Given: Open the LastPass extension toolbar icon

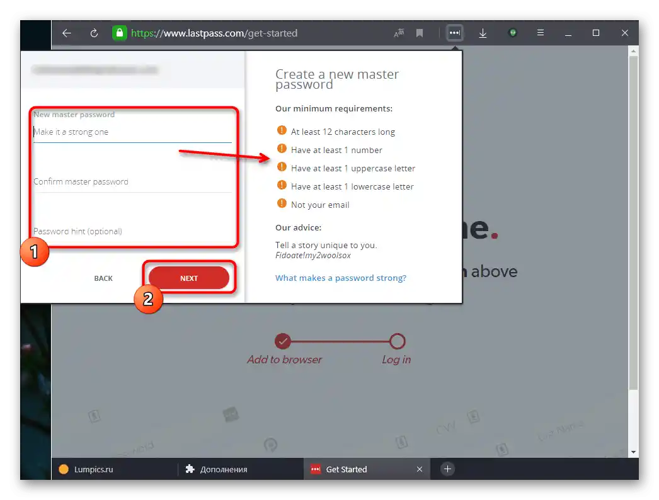Looking at the screenshot, I should tap(455, 33).
